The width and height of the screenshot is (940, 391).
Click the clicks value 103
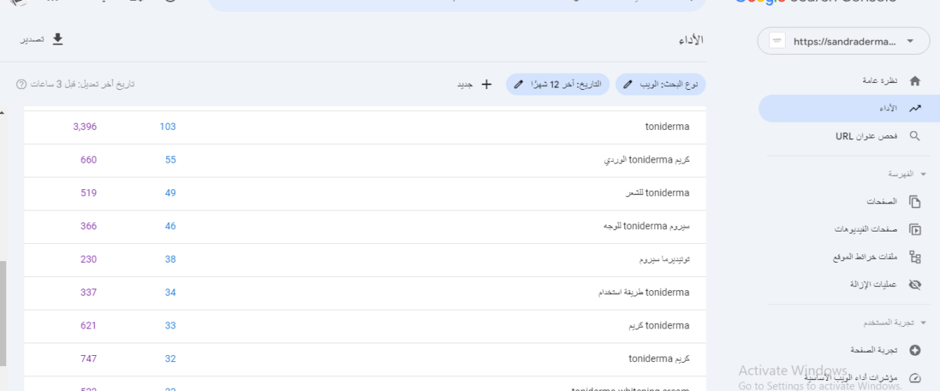[x=168, y=127]
